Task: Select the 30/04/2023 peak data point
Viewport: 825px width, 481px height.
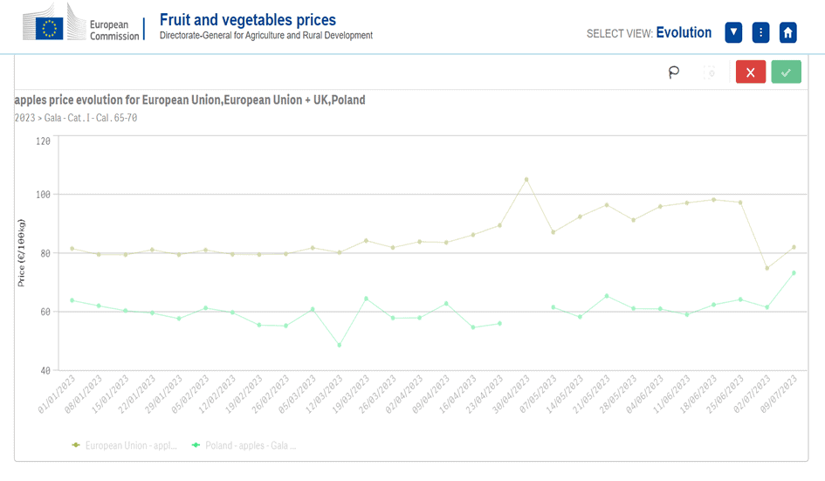Action: pos(526,180)
